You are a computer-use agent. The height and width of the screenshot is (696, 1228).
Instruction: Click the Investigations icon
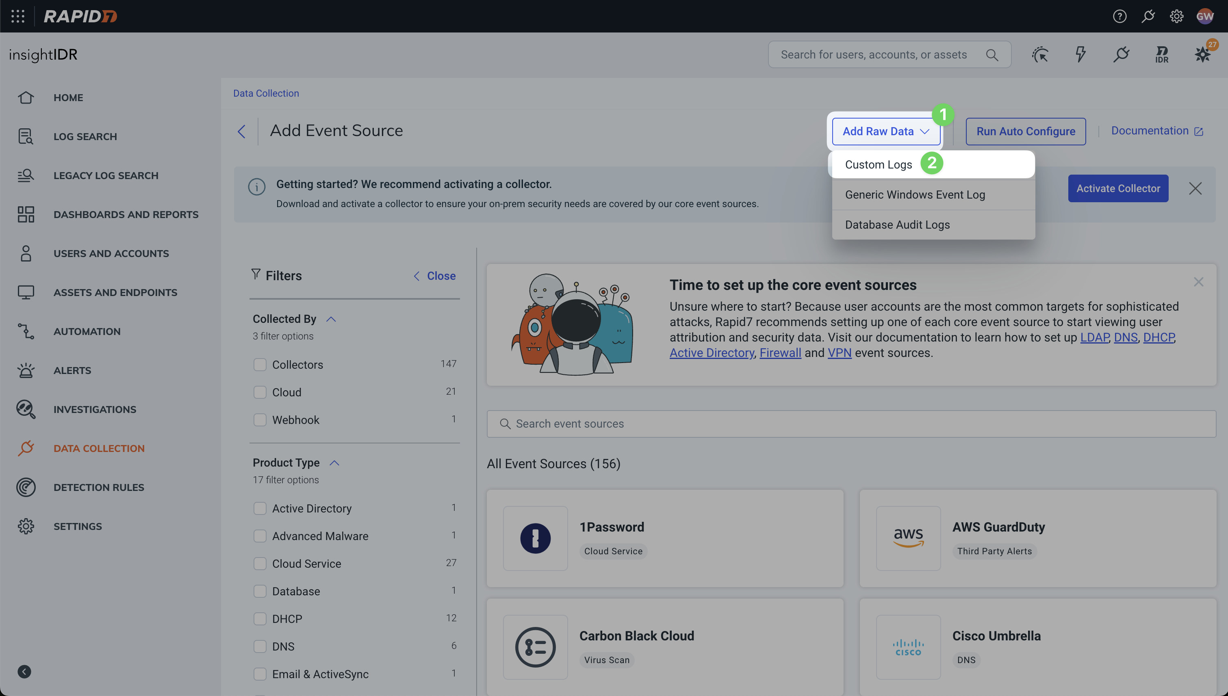click(x=26, y=409)
